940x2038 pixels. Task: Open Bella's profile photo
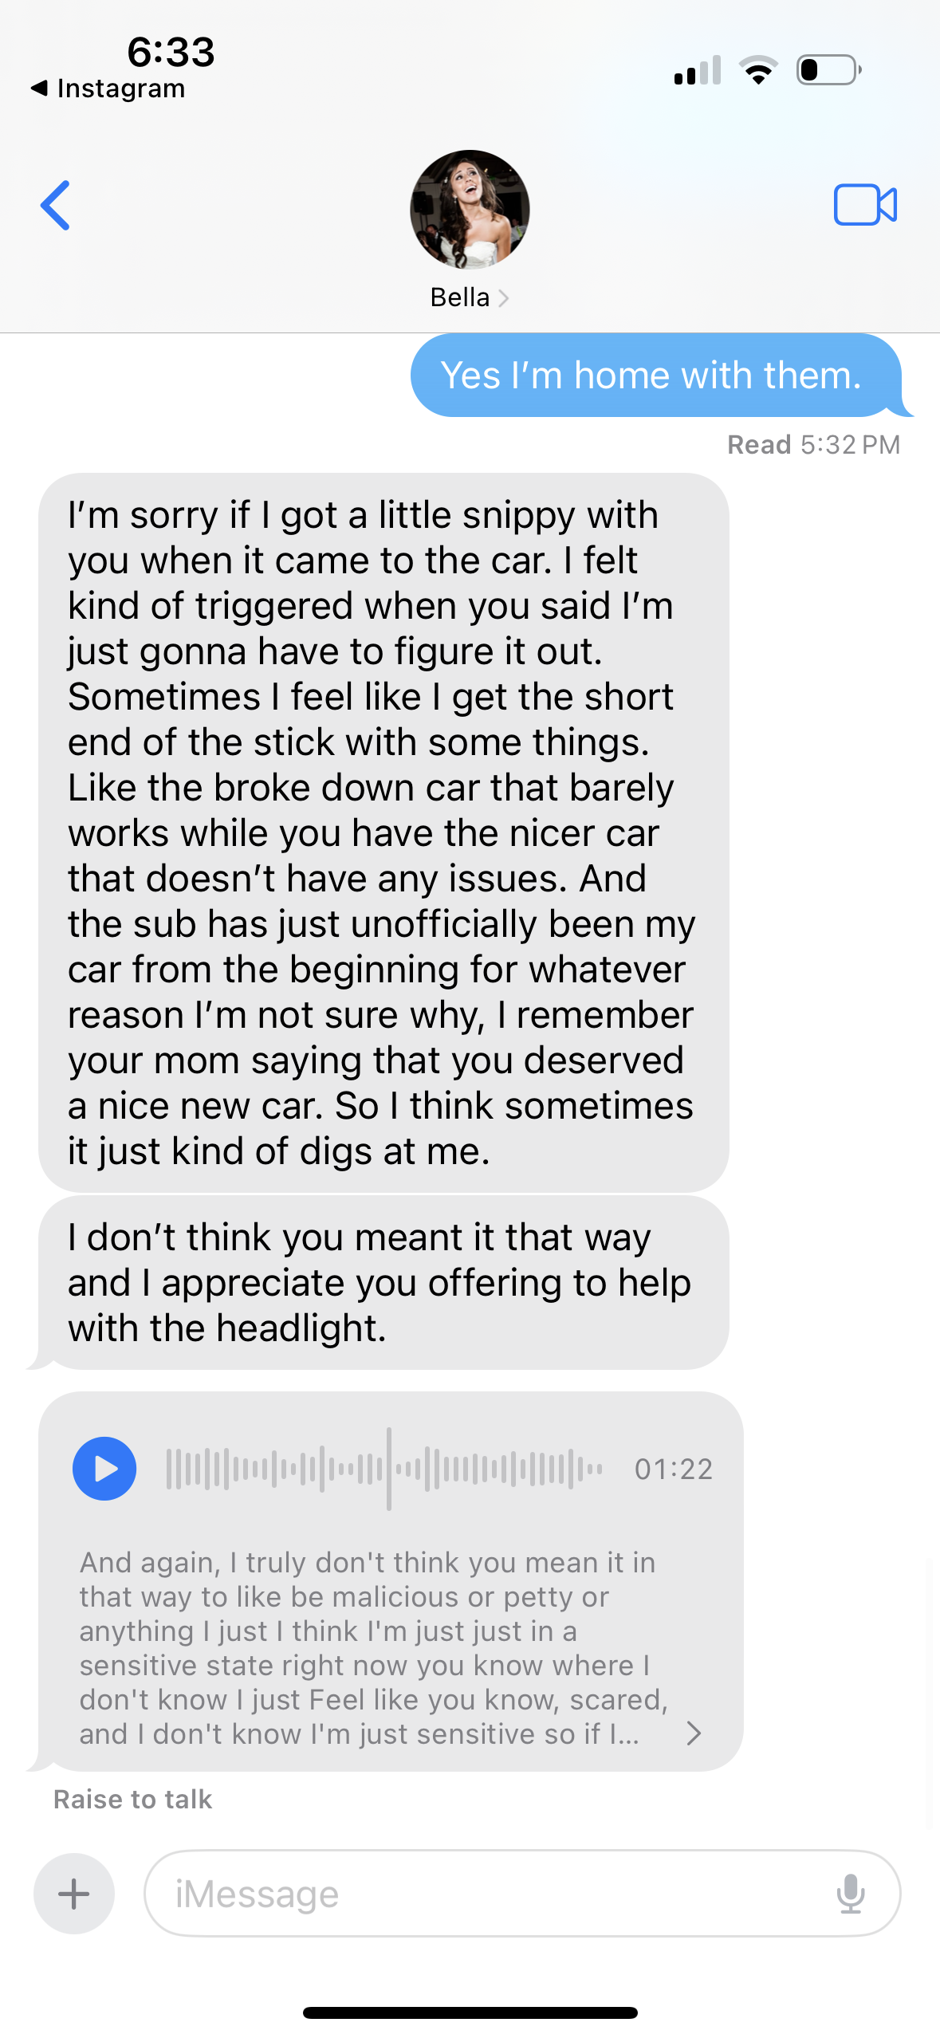[x=470, y=210]
